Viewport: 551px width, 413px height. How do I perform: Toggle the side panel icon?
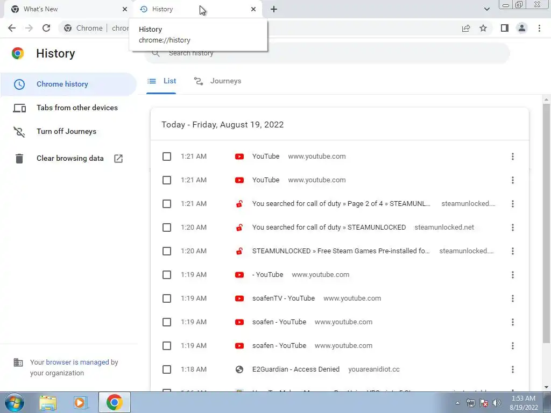point(505,28)
